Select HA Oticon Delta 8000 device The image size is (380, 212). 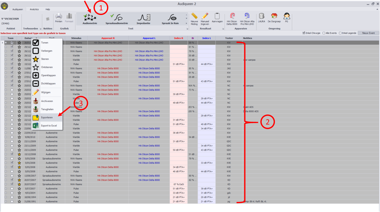point(232,19)
